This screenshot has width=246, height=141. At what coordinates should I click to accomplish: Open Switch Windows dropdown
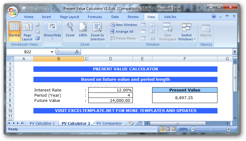pyautogui.click(x=186, y=32)
